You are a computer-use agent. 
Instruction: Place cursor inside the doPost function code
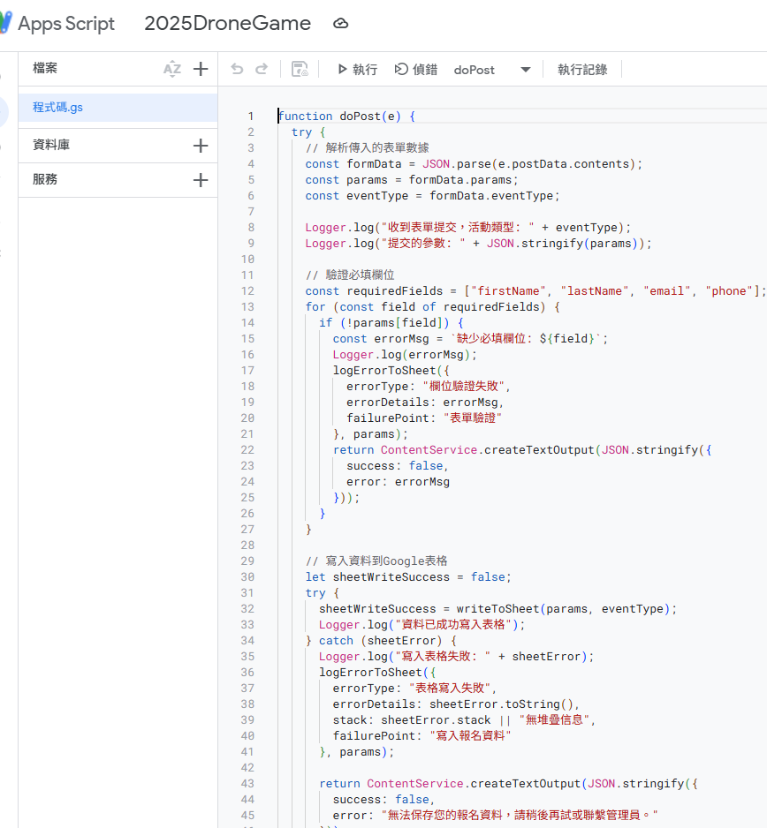click(442, 179)
